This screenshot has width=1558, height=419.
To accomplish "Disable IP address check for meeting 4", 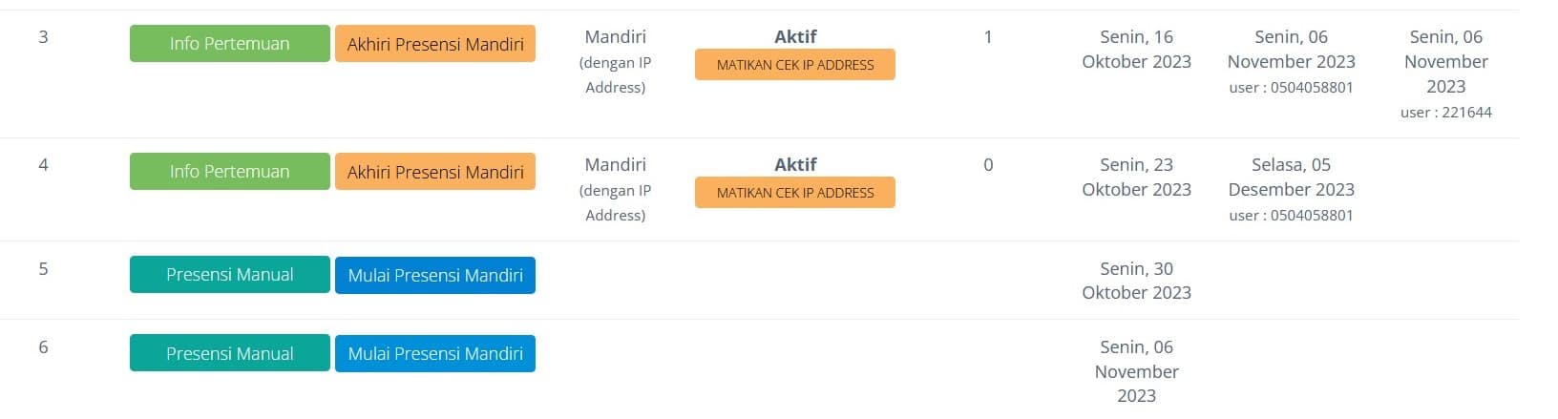I will point(794,193).
